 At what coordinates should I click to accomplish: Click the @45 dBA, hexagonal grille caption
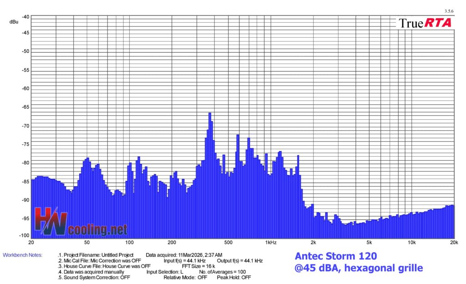(359, 268)
